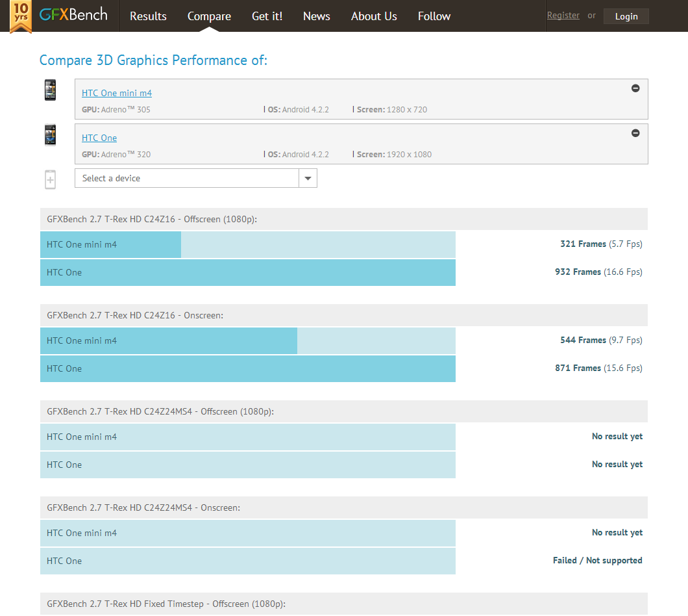Open the Follow menu

coord(434,16)
